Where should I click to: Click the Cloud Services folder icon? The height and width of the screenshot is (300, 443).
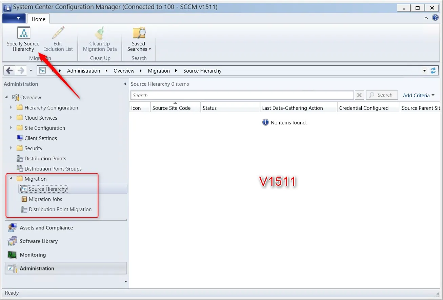pyautogui.click(x=20, y=118)
